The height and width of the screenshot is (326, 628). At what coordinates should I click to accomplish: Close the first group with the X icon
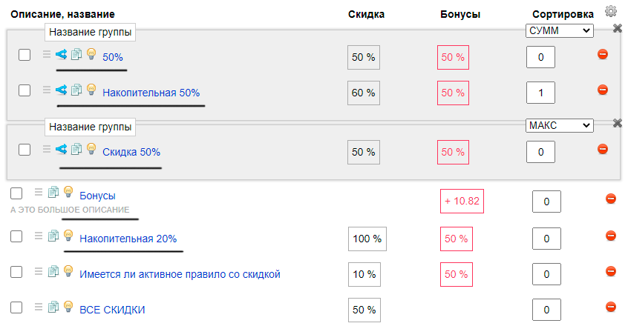[617, 28]
